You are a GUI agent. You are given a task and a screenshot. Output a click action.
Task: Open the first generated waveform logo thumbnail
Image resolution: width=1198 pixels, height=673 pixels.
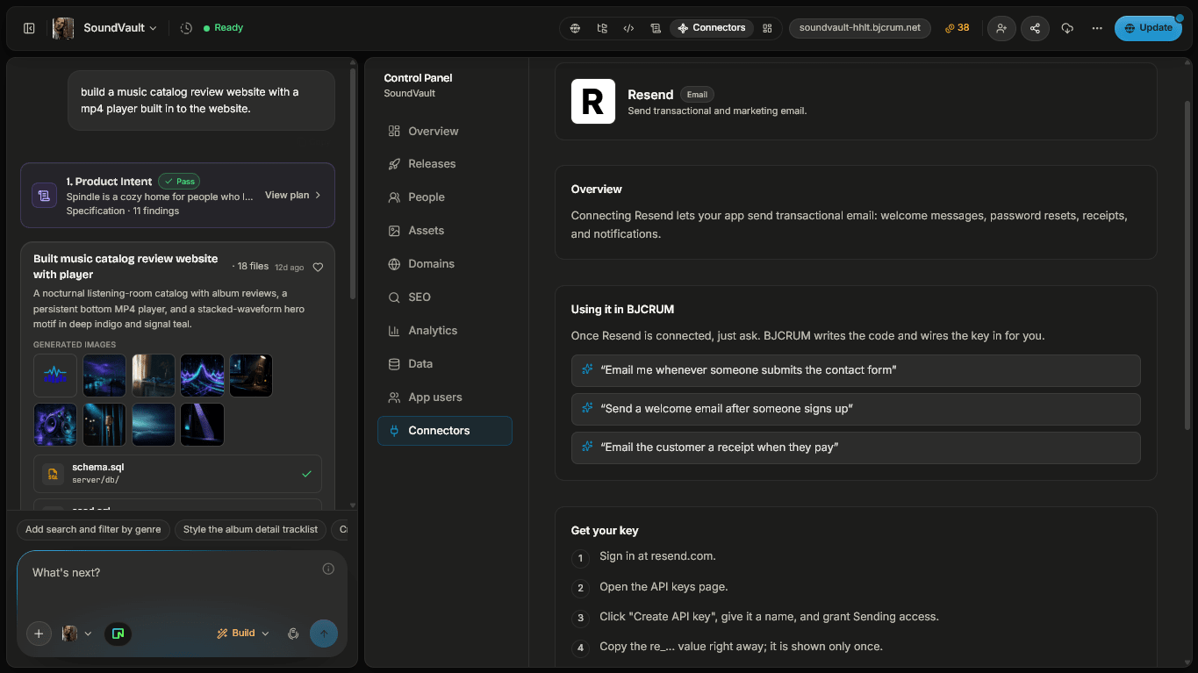pos(55,376)
